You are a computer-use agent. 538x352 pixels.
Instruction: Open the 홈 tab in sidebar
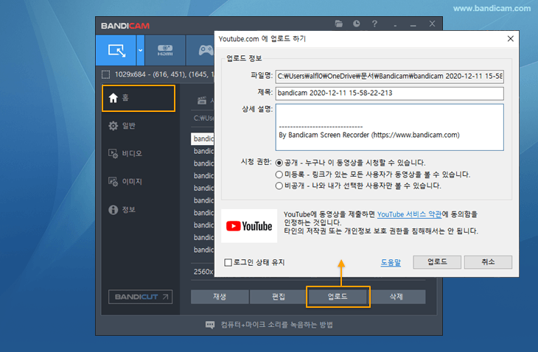pyautogui.click(x=139, y=99)
